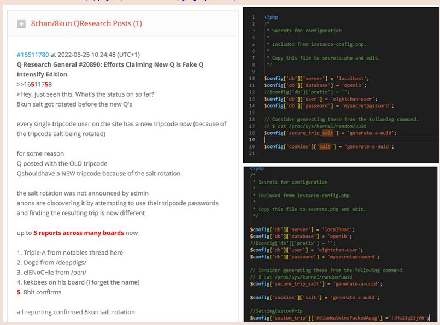Click 'all reporting confirmed 8kun salt rotation'
This screenshot has width=440, height=325.
[76, 312]
